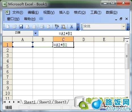Open the 数据(D) menu
132x112 pixels.
(x=112, y=12)
